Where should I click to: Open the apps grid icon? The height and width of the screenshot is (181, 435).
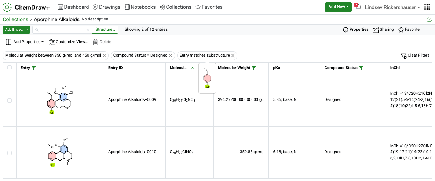tap(427, 7)
